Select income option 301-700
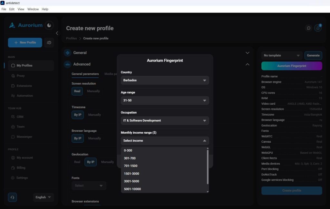 point(164,158)
